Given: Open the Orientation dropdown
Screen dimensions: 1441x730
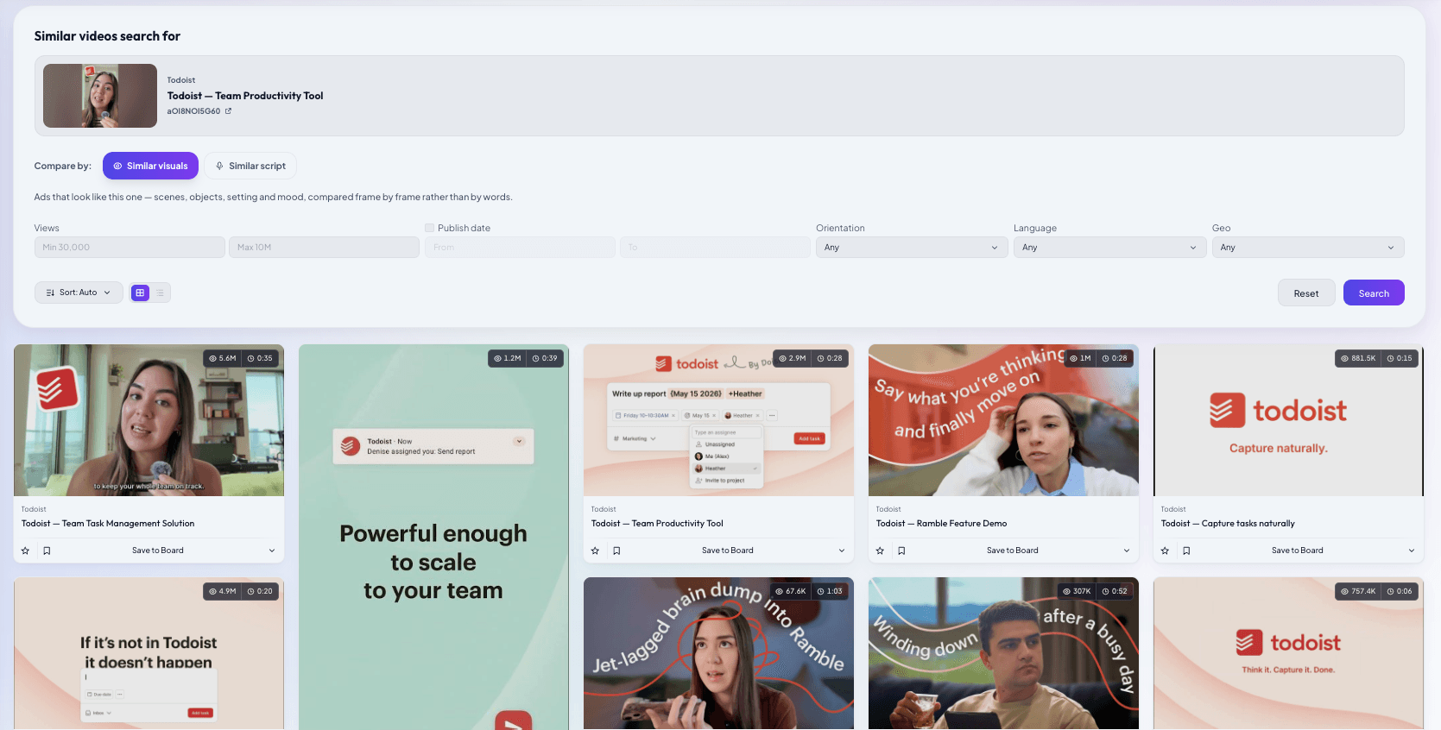Looking at the screenshot, I should (x=912, y=248).
